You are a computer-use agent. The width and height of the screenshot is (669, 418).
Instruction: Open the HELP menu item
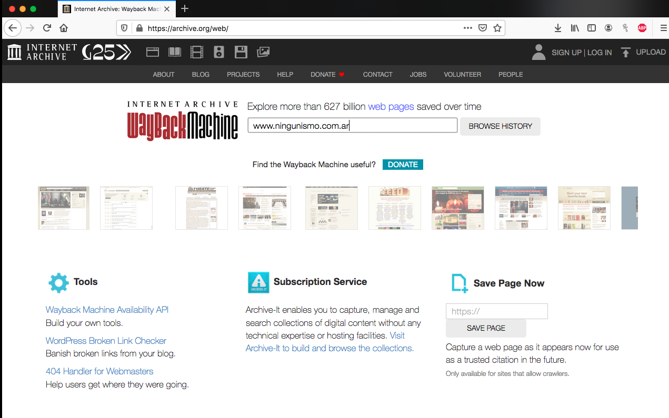(x=285, y=75)
